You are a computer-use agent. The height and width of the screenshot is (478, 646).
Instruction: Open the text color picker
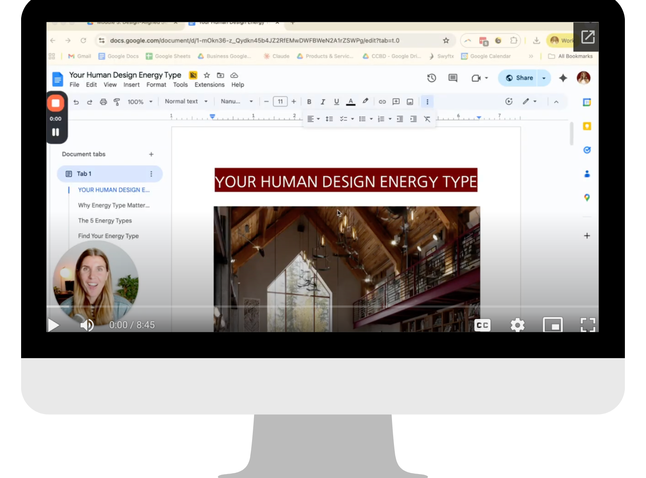pos(351,102)
